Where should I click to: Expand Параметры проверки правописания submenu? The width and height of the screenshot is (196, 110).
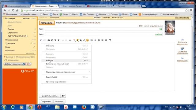coord(66,72)
